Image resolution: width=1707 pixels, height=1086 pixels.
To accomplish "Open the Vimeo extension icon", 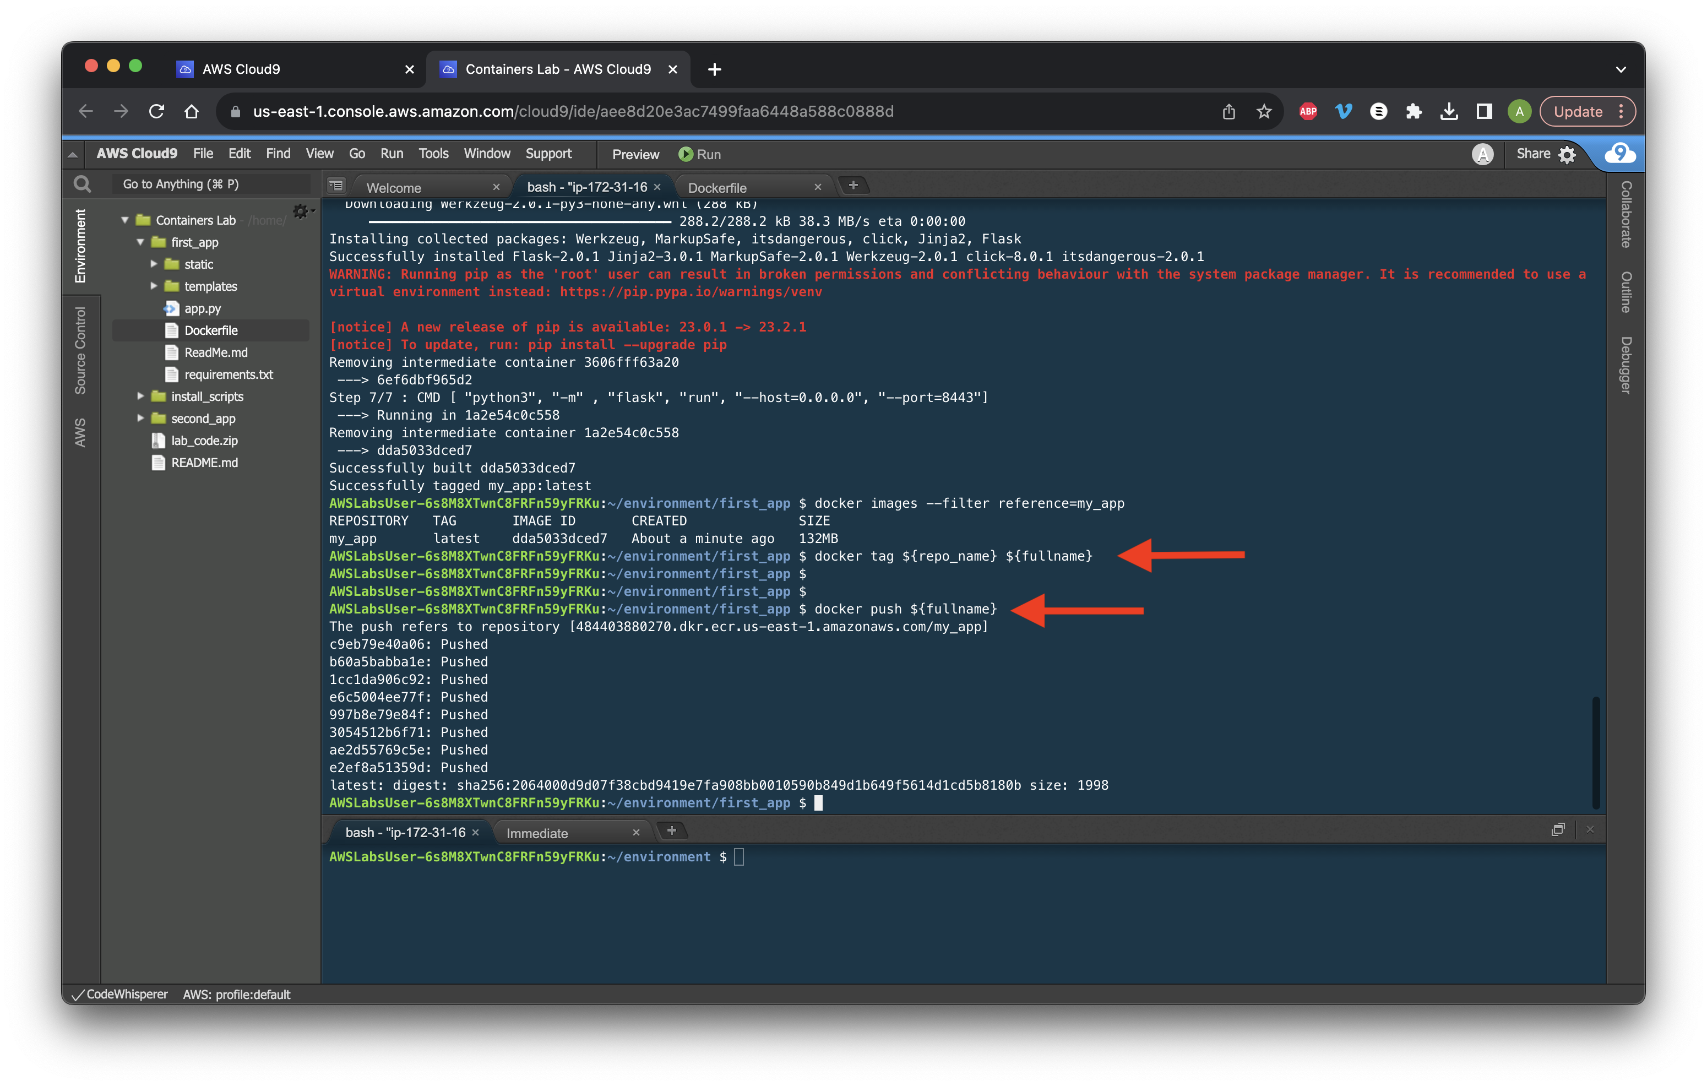I will tap(1344, 111).
